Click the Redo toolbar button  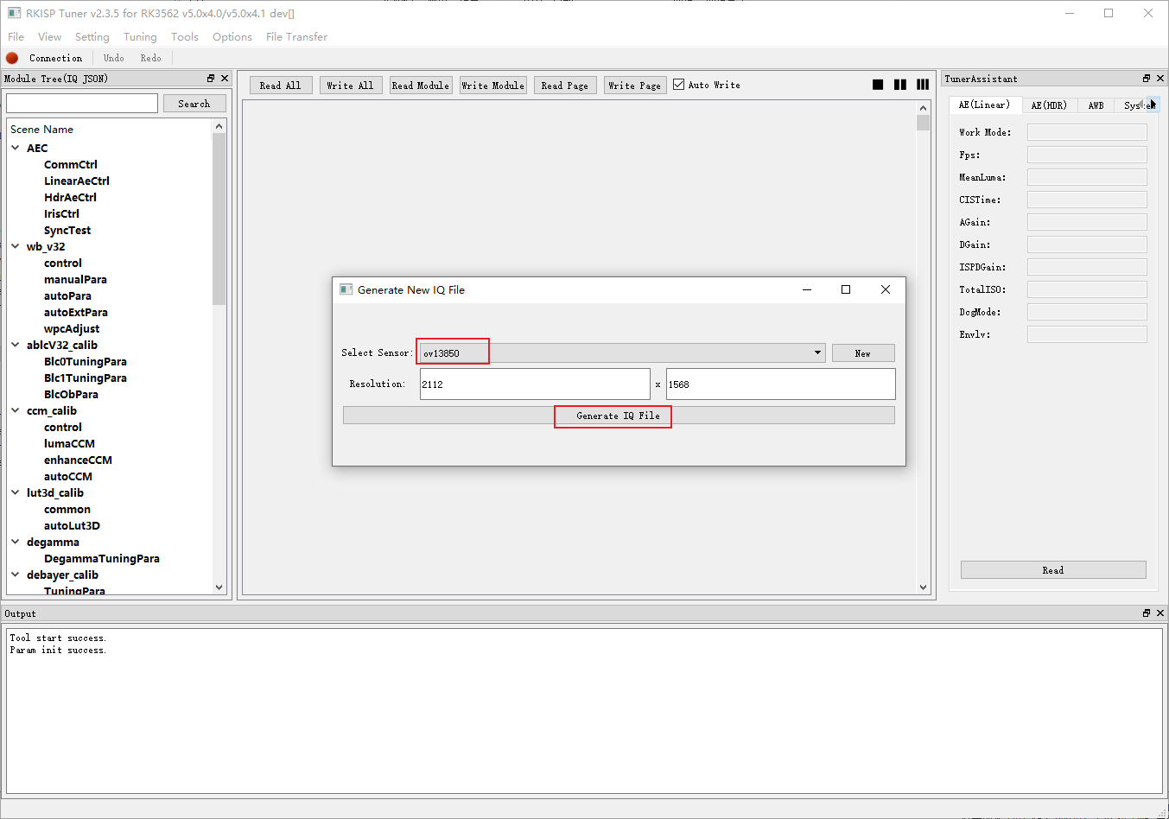pyautogui.click(x=151, y=58)
